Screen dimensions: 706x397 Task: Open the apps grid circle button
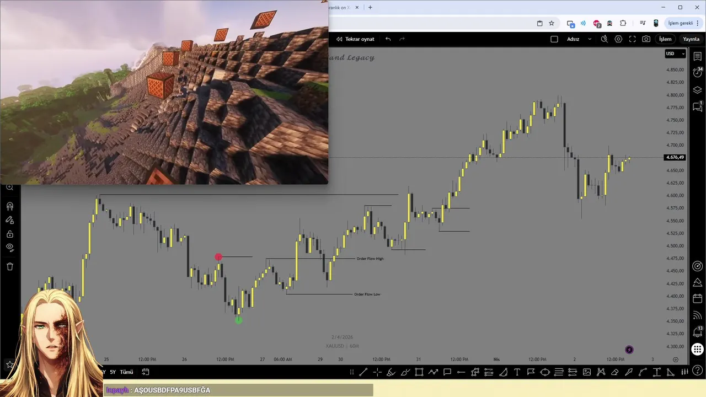698,350
